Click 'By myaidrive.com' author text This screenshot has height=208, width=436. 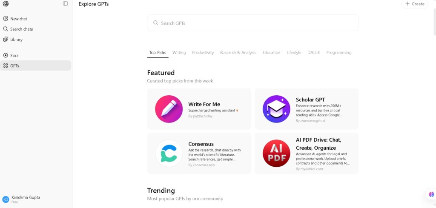(x=309, y=169)
